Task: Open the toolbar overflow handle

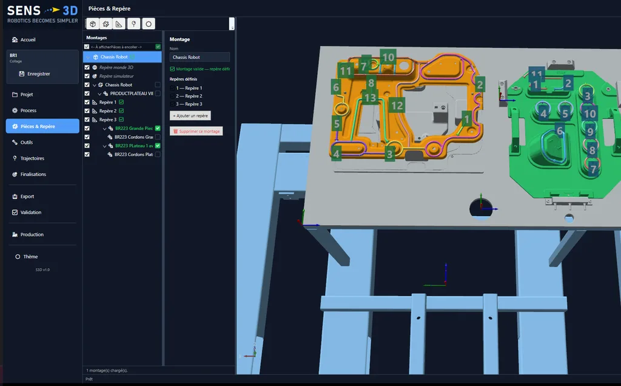Action: (x=232, y=24)
